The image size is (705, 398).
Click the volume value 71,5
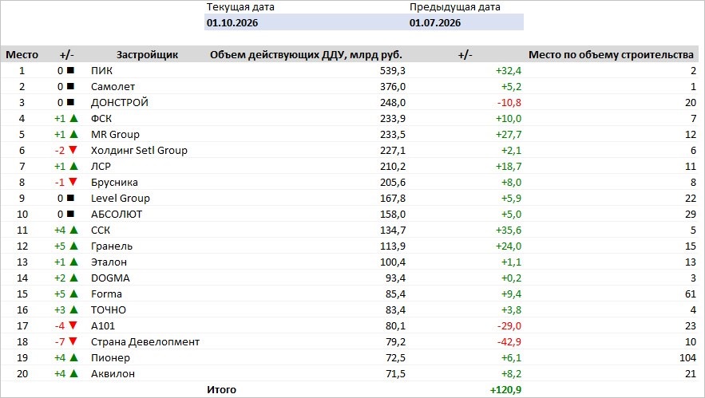pos(395,374)
